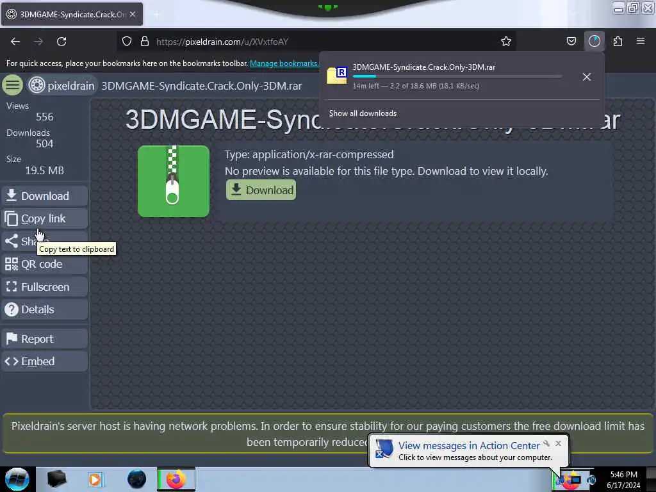
Task: Open the Windows Start button
Action: [17, 479]
